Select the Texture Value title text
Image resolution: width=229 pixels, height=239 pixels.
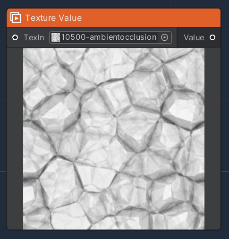tap(53, 18)
